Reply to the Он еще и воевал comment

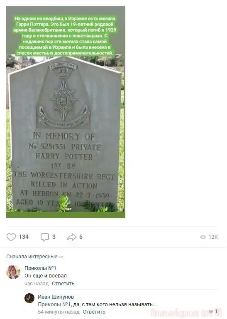pyautogui.click(x=63, y=283)
